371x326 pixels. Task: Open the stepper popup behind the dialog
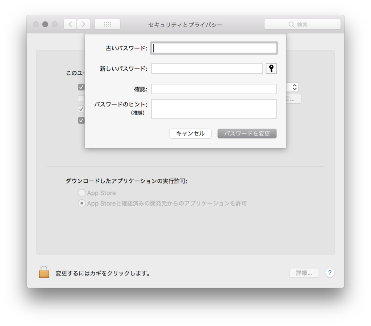[295, 87]
